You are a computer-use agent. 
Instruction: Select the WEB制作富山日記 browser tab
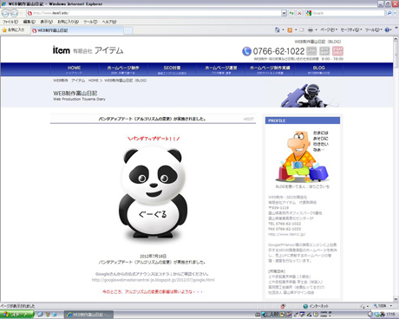pos(76,30)
